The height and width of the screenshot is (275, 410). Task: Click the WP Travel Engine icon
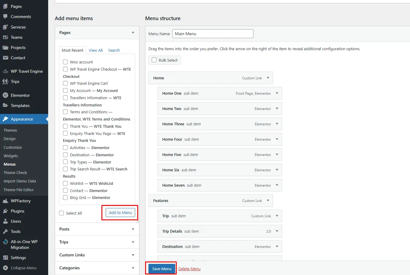pyautogui.click(x=5, y=71)
